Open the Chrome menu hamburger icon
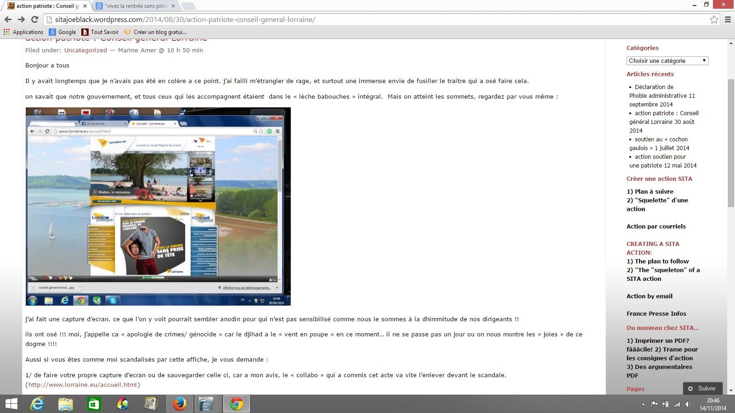 728,19
